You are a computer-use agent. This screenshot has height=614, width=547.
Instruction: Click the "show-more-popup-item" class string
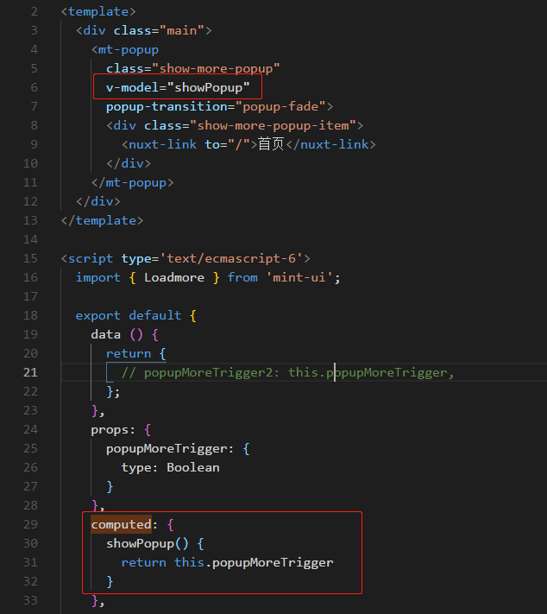(273, 125)
